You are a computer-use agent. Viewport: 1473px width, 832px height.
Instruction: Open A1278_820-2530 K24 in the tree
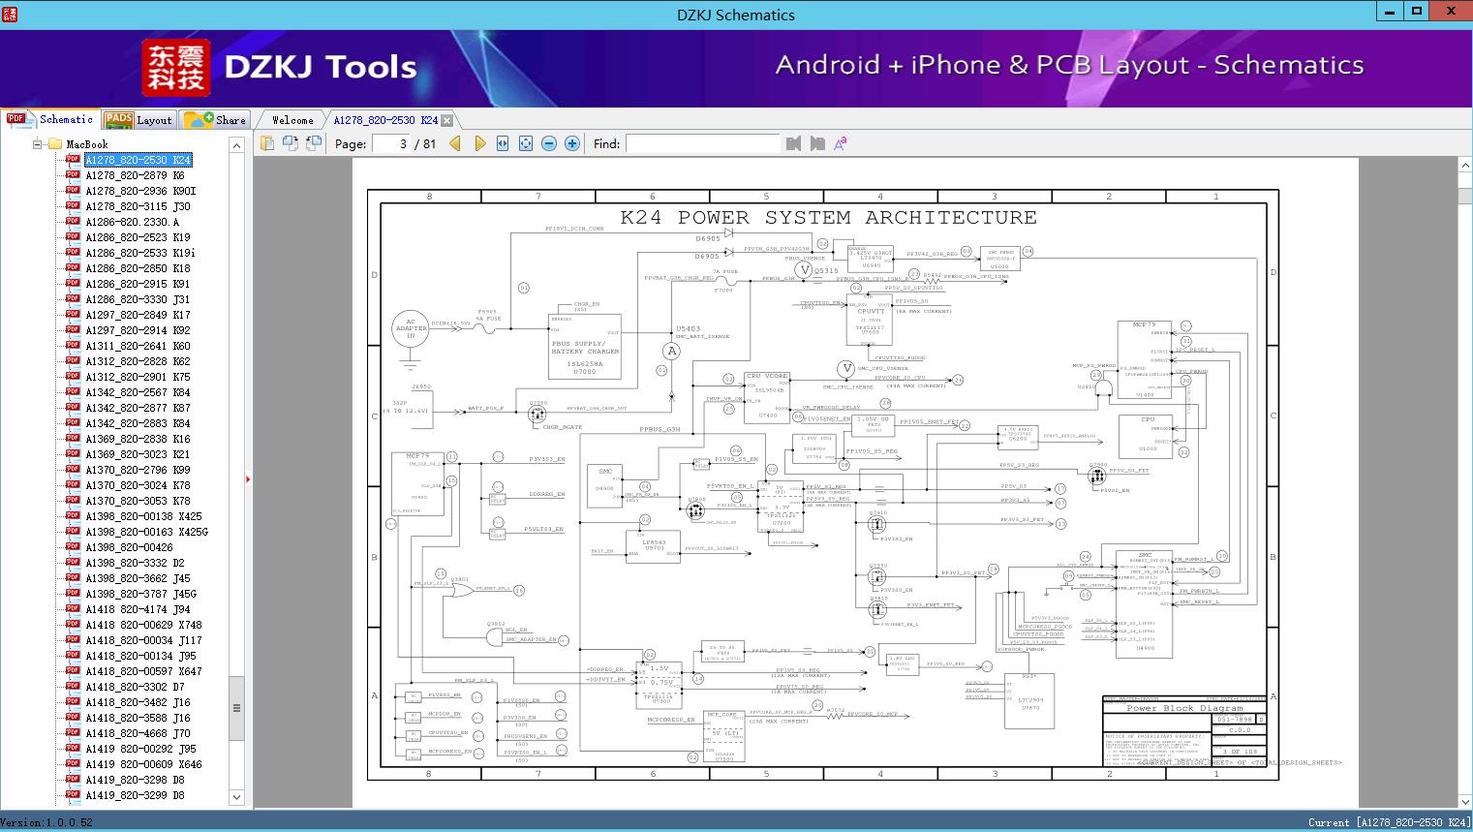point(138,160)
